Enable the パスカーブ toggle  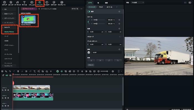tap(120, 36)
